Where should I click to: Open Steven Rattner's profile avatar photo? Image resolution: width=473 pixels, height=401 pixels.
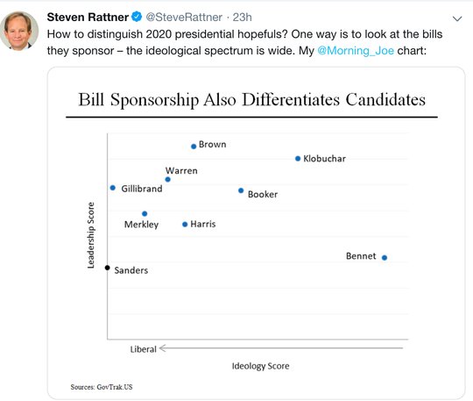click(x=19, y=31)
